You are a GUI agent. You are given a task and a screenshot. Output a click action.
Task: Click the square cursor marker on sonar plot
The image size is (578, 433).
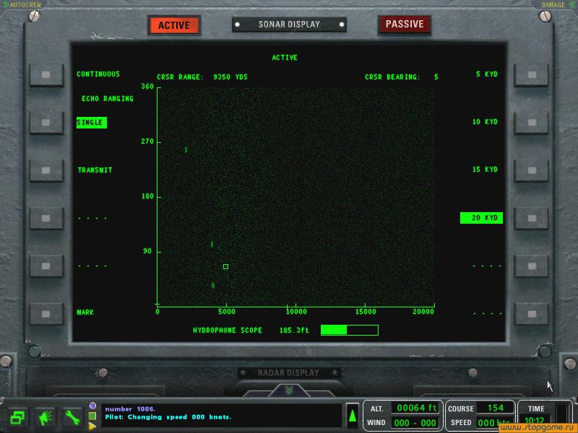click(225, 266)
